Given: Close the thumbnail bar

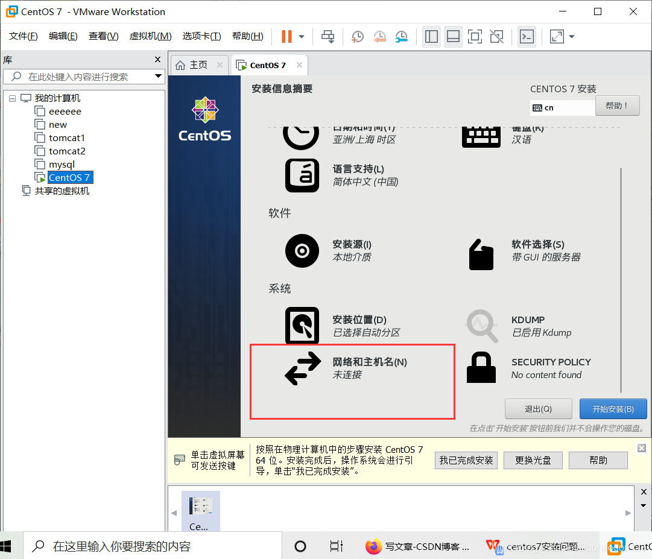Looking at the screenshot, I should 644,491.
